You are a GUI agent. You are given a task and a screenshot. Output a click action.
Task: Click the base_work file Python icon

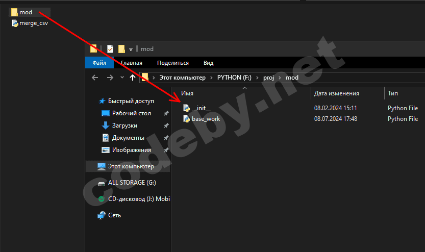click(187, 119)
